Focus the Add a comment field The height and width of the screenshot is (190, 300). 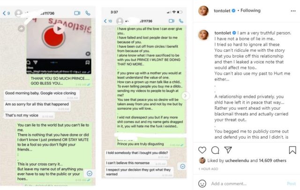click(x=247, y=184)
